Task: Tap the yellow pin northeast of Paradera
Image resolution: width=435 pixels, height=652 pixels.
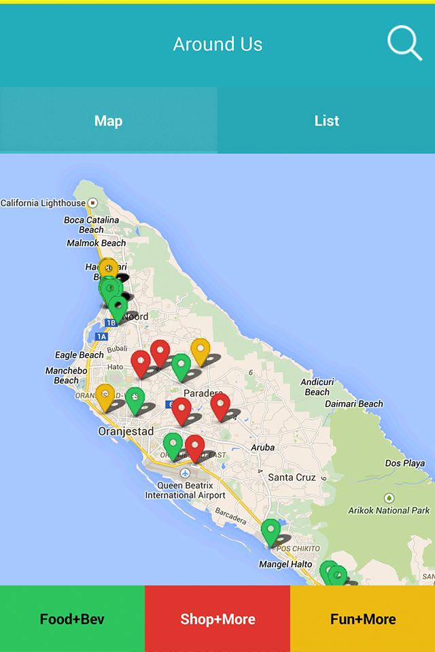Action: click(201, 352)
